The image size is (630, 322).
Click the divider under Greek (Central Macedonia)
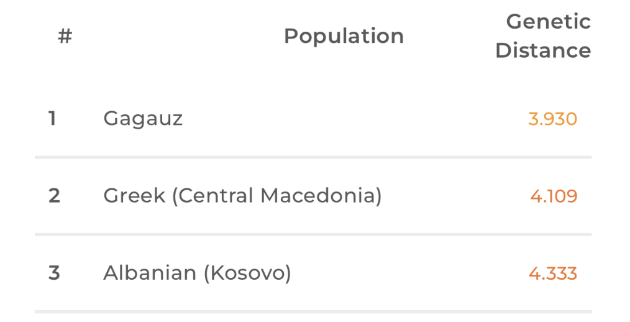pyautogui.click(x=313, y=234)
